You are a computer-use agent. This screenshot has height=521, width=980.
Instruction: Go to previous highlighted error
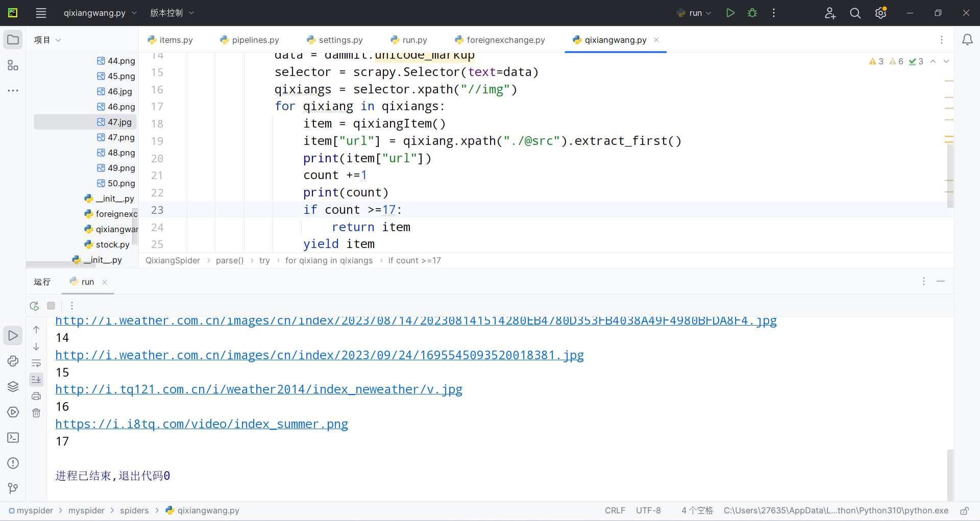pyautogui.click(x=933, y=61)
